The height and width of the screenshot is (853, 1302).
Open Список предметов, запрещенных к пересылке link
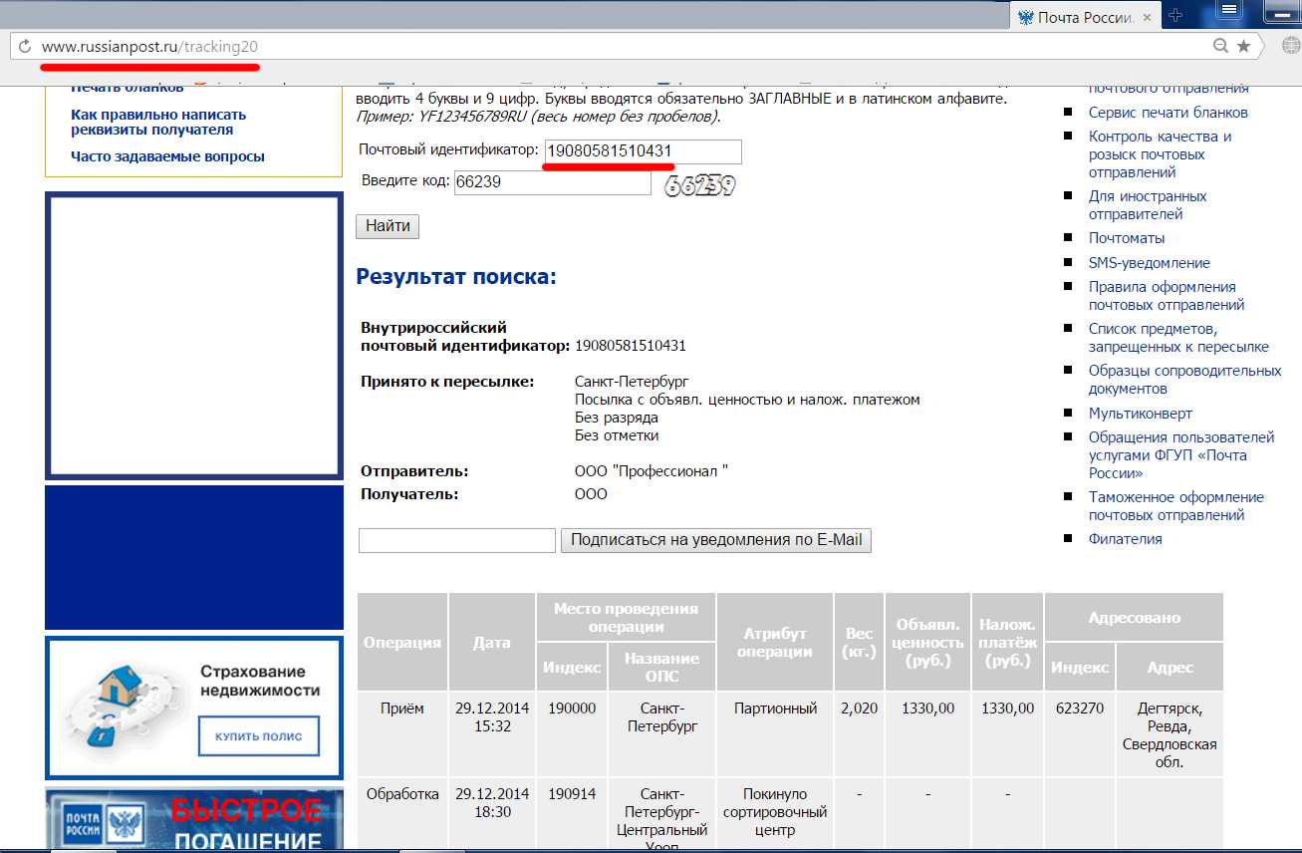click(1178, 338)
